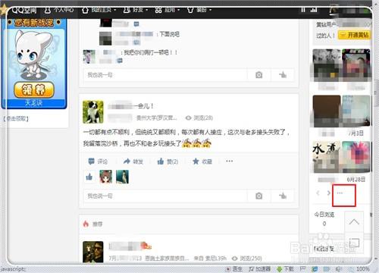The width and height of the screenshot is (379, 273).
Task: Expand the 我的主页 dropdown menu
Action: pos(99,10)
